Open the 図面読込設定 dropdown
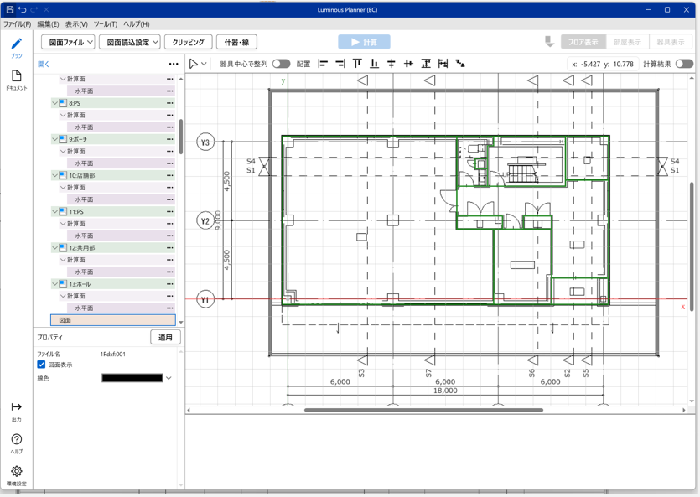700x497 pixels. pyautogui.click(x=129, y=42)
